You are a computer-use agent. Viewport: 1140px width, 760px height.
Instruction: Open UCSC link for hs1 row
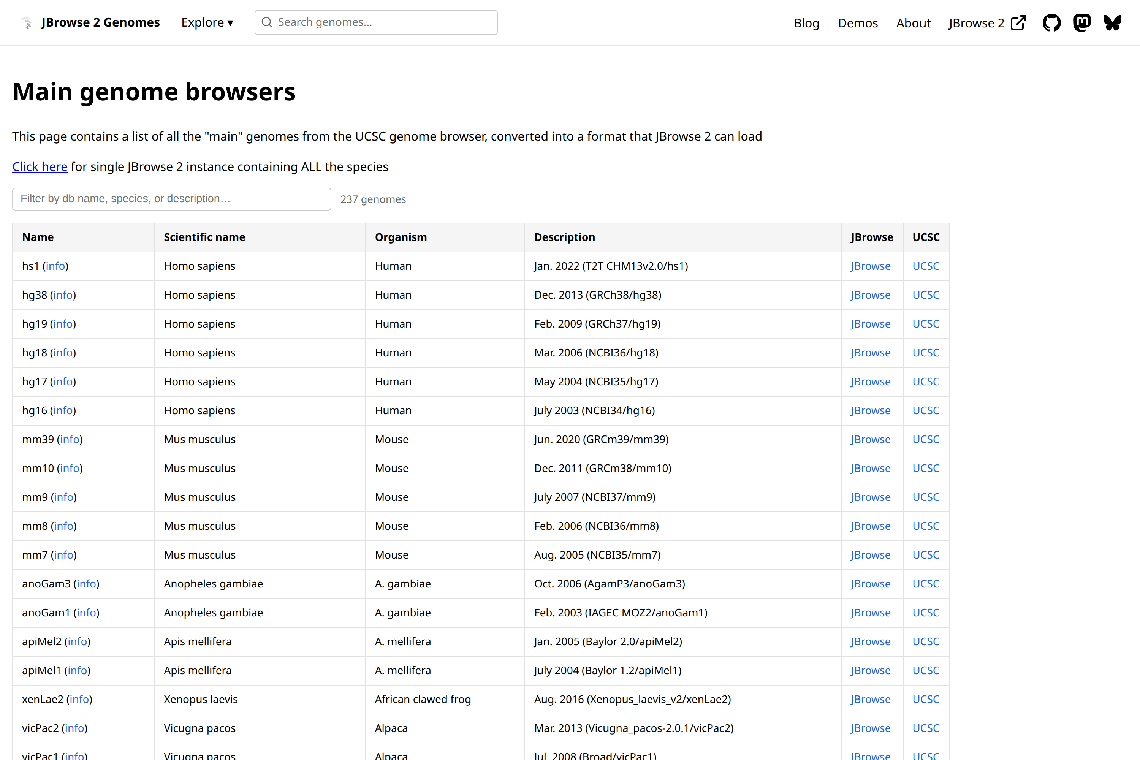coord(926,266)
